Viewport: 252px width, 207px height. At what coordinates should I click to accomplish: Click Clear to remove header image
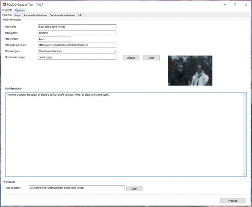pyautogui.click(x=152, y=58)
